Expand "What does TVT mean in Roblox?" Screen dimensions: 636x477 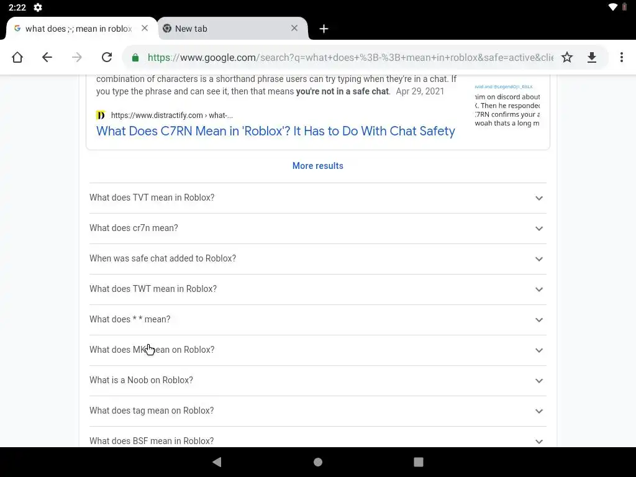pyautogui.click(x=317, y=198)
